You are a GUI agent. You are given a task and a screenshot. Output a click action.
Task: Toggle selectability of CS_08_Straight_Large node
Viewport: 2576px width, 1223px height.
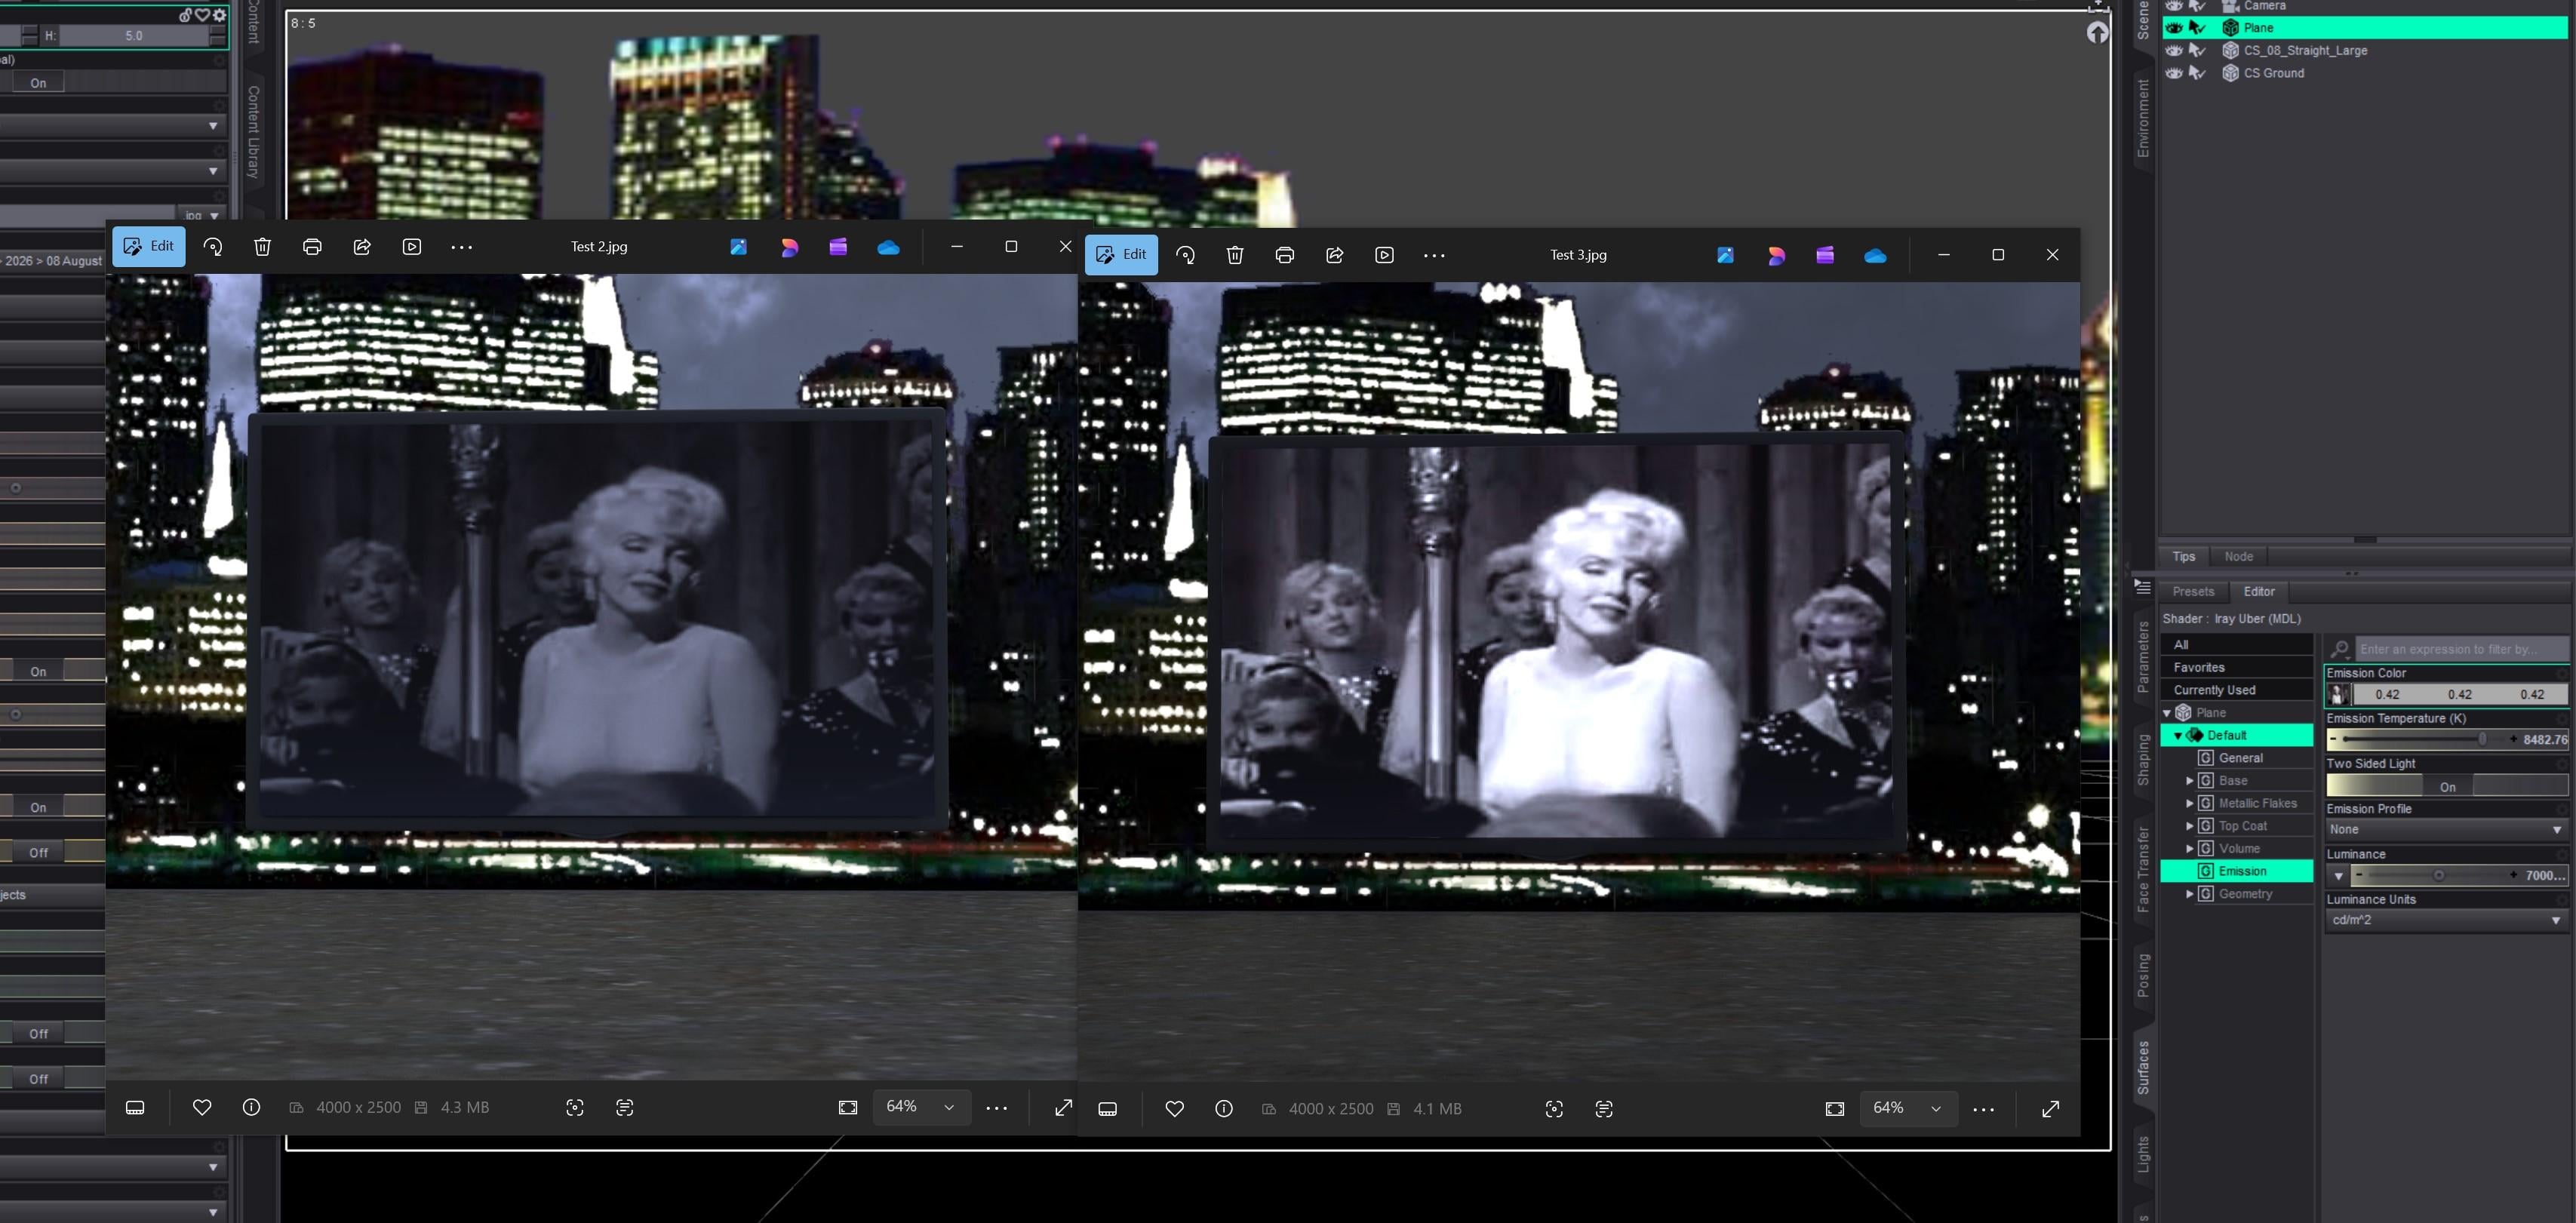pyautogui.click(x=2197, y=50)
